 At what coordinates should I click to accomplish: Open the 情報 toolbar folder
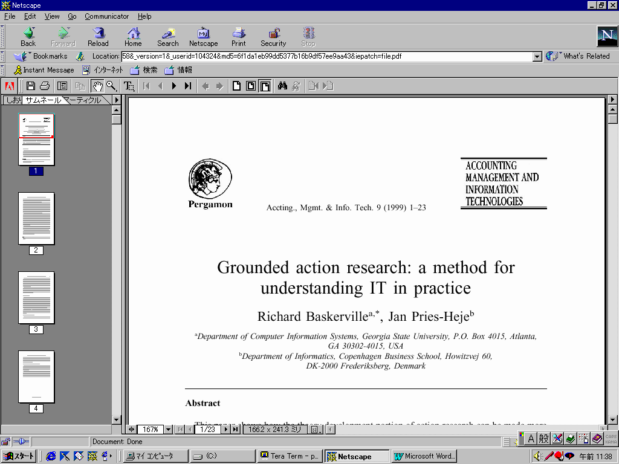[x=178, y=70]
